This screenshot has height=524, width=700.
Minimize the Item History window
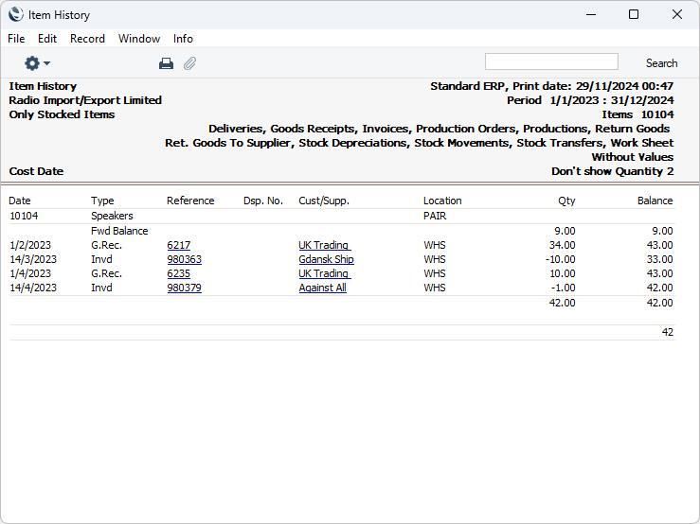[591, 15]
